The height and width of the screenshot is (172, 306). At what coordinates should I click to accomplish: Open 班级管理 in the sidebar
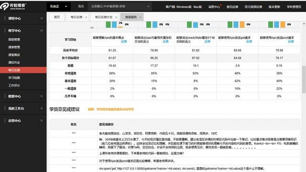(14, 40)
